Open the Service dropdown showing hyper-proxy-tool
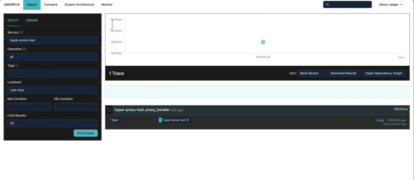This screenshot has height=180, width=414. click(53, 40)
